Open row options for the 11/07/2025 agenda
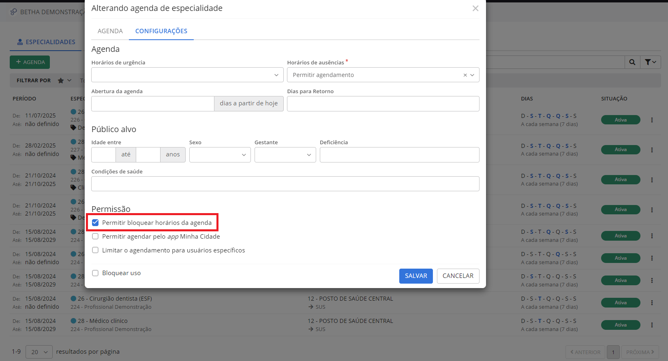The height and width of the screenshot is (361, 668). [652, 120]
